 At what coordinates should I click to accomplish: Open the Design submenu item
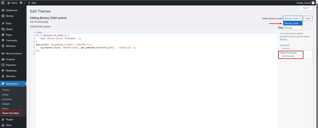click(x=5, y=95)
